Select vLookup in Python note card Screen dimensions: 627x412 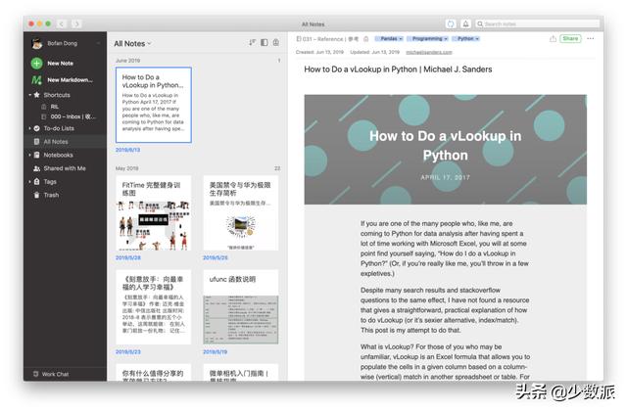click(x=154, y=105)
